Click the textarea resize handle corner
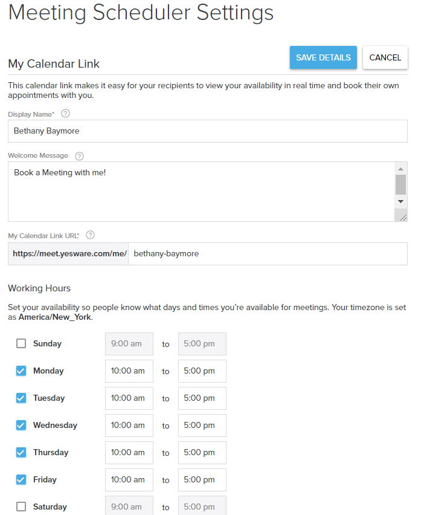Screen dimensions: 430x515 [401, 216]
